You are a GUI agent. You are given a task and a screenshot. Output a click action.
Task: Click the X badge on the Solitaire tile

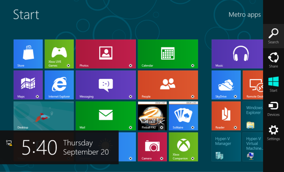193,128
